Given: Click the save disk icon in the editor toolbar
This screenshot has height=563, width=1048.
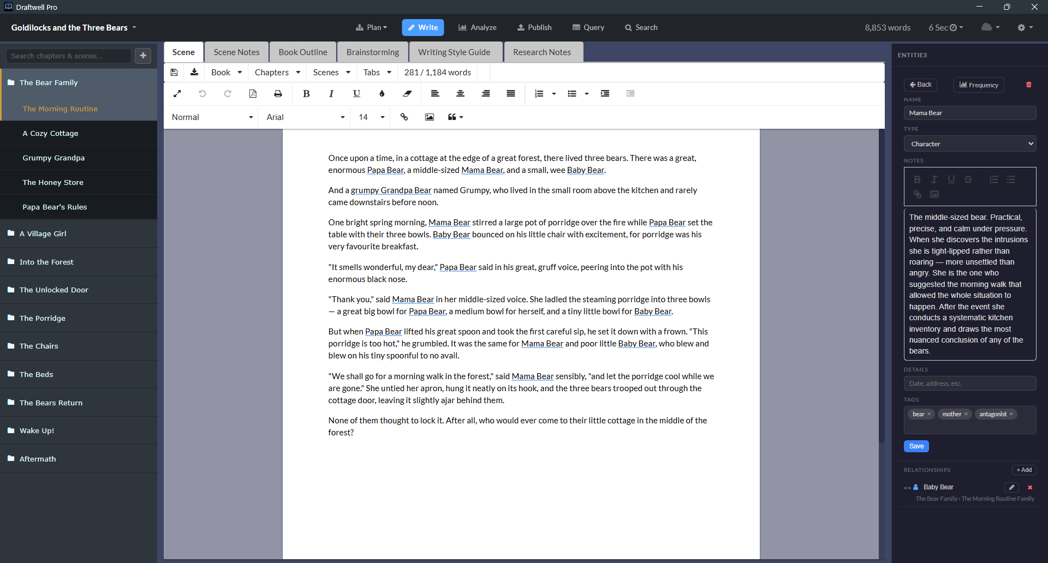Looking at the screenshot, I should click(174, 73).
